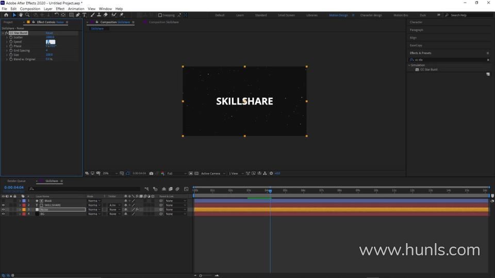Expand the Phase property
The width and height of the screenshot is (495, 278).
pos(7,46)
